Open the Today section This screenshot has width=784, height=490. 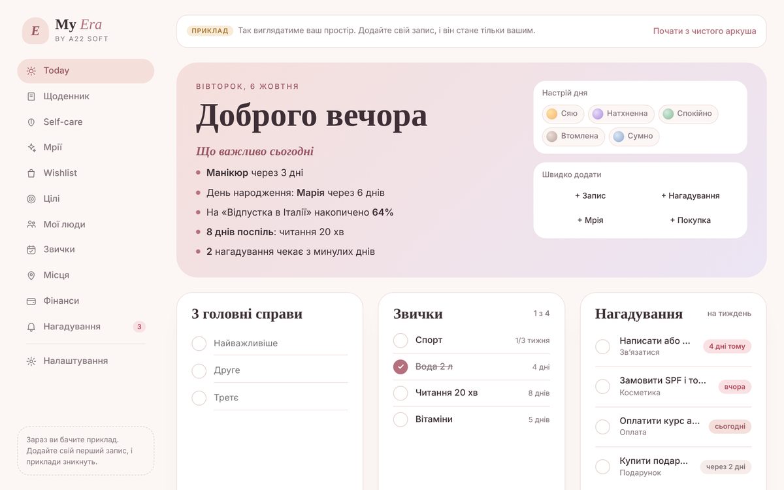[86, 71]
